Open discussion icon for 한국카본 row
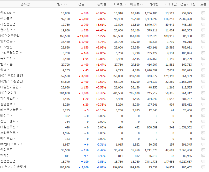Image resolution: width=209 pixels, height=172 pixels. [x=203, y=64]
